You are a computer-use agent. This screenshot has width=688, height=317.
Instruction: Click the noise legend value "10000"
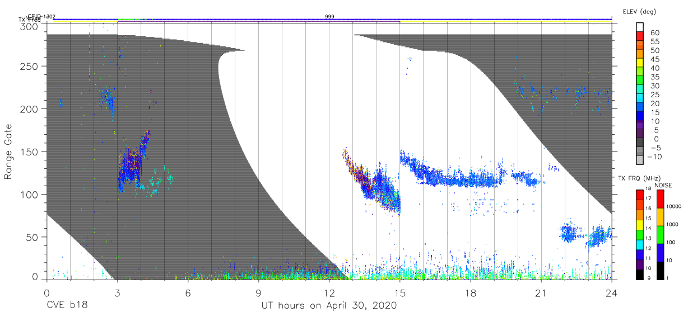pyautogui.click(x=674, y=207)
